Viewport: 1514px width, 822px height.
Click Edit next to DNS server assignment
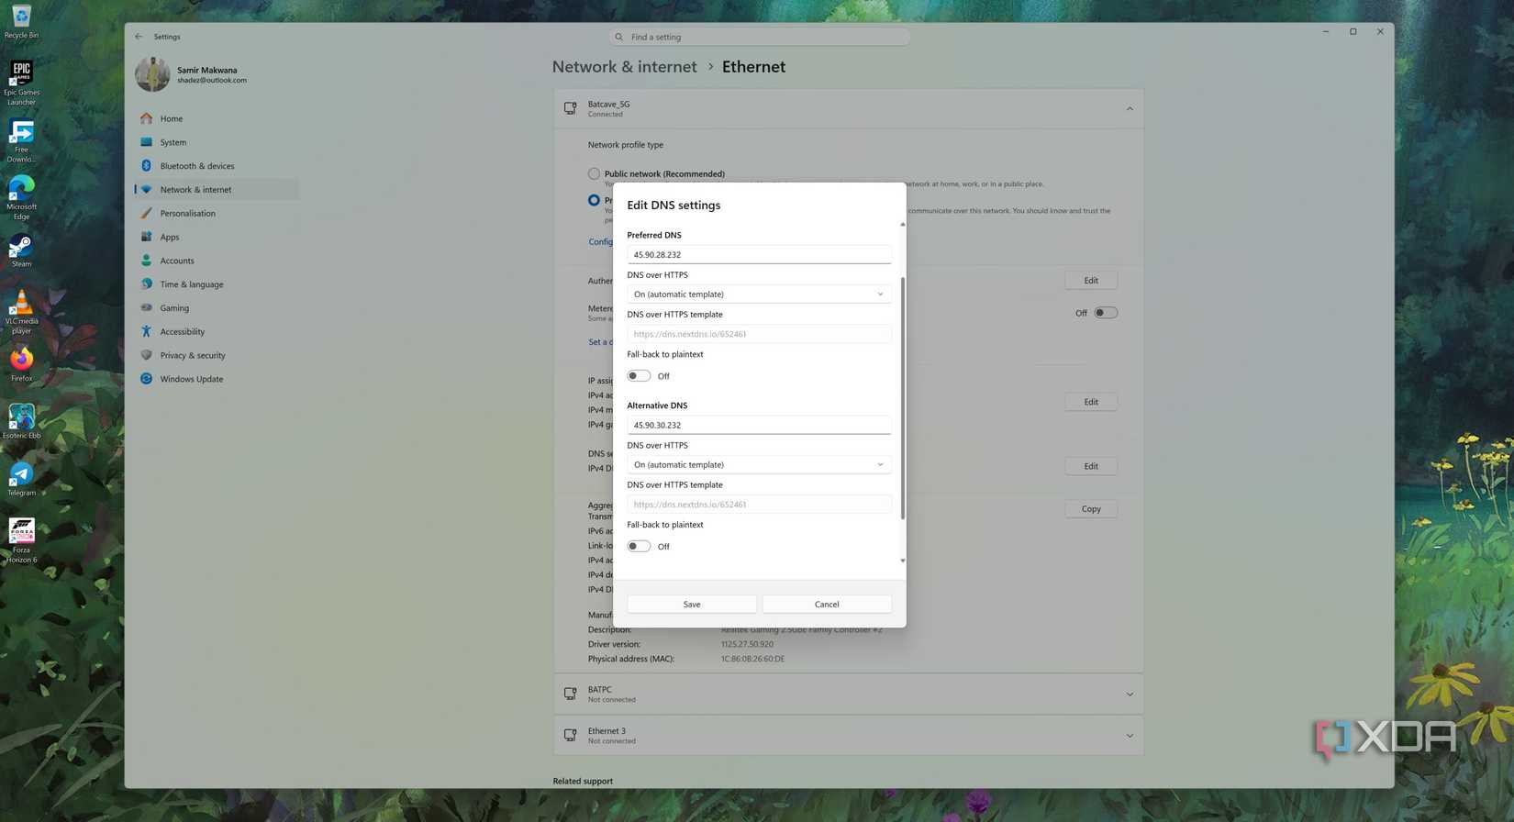(1091, 466)
